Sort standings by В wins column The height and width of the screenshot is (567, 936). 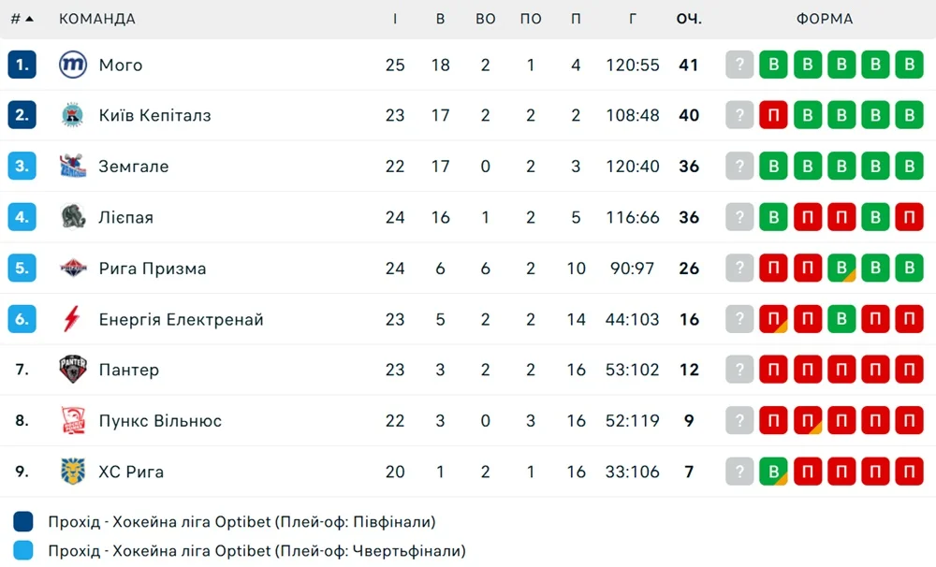[x=440, y=19]
